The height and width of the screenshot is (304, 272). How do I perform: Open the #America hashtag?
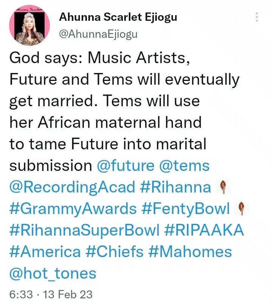tap(45, 252)
